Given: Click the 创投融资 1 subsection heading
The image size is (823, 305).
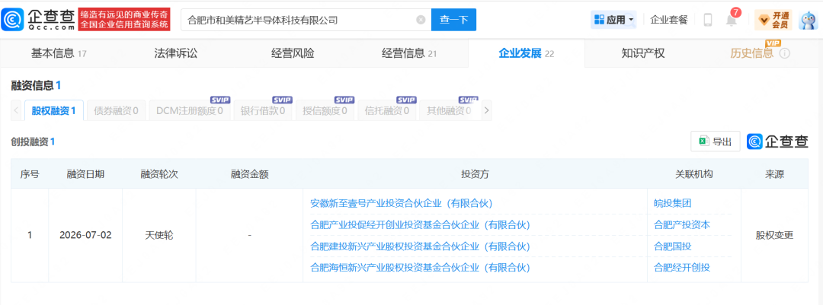Looking at the screenshot, I should pos(33,141).
